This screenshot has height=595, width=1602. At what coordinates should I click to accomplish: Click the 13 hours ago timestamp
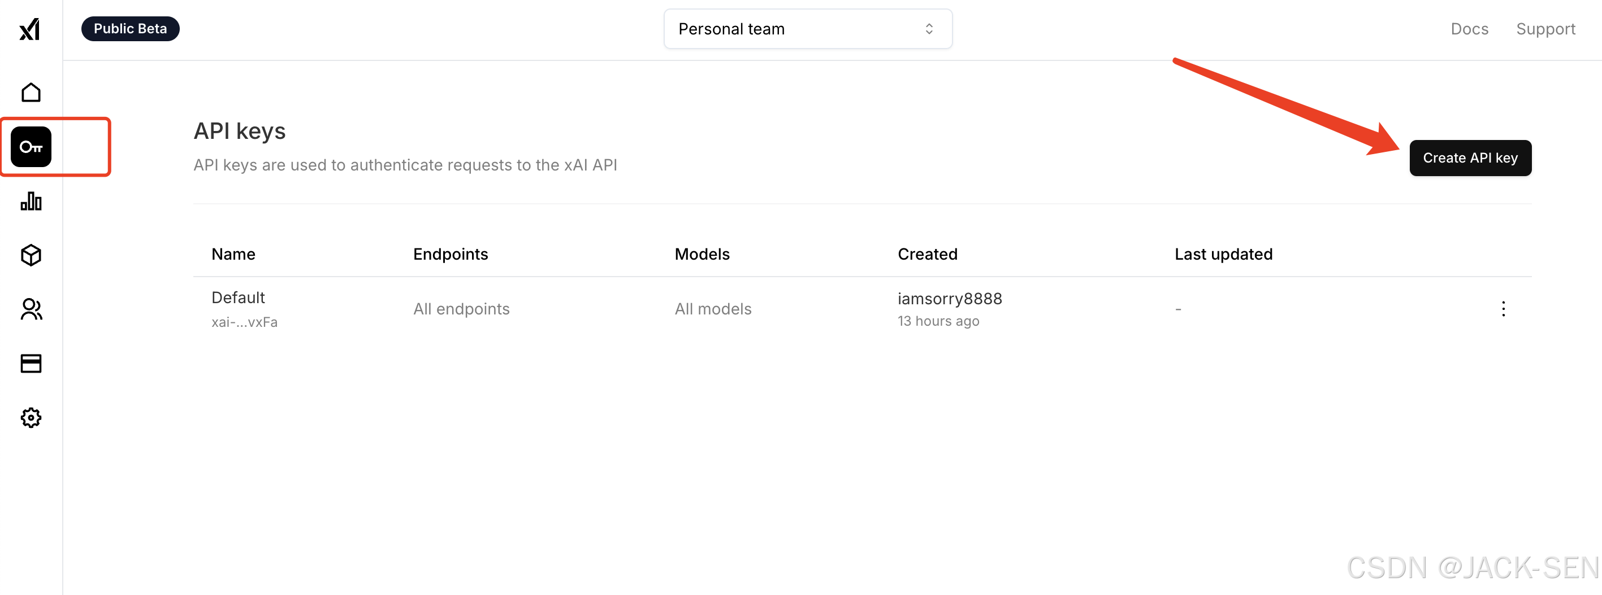coord(938,321)
